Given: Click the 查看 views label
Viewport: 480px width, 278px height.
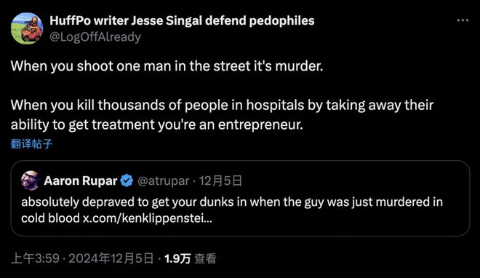Looking at the screenshot, I should click(x=205, y=258).
